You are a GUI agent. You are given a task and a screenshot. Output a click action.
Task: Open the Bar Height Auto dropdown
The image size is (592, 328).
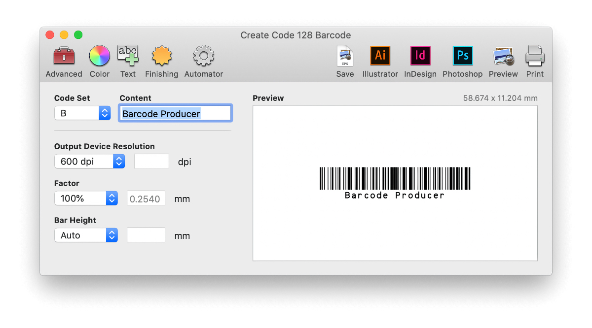[x=86, y=235]
